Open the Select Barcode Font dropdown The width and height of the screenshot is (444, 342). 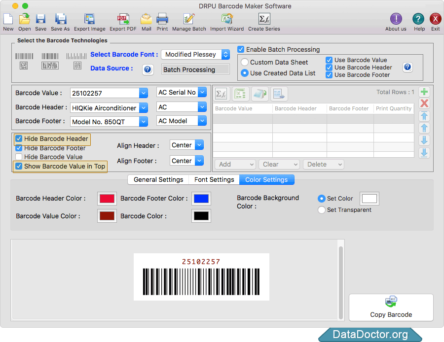(226, 55)
